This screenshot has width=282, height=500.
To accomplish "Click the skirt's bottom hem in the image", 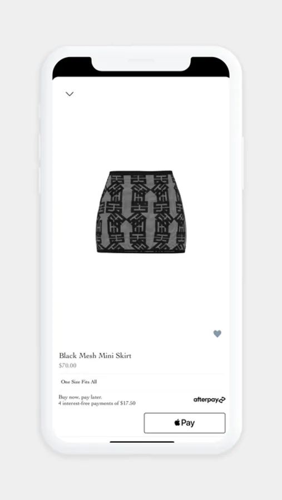I will [x=141, y=251].
